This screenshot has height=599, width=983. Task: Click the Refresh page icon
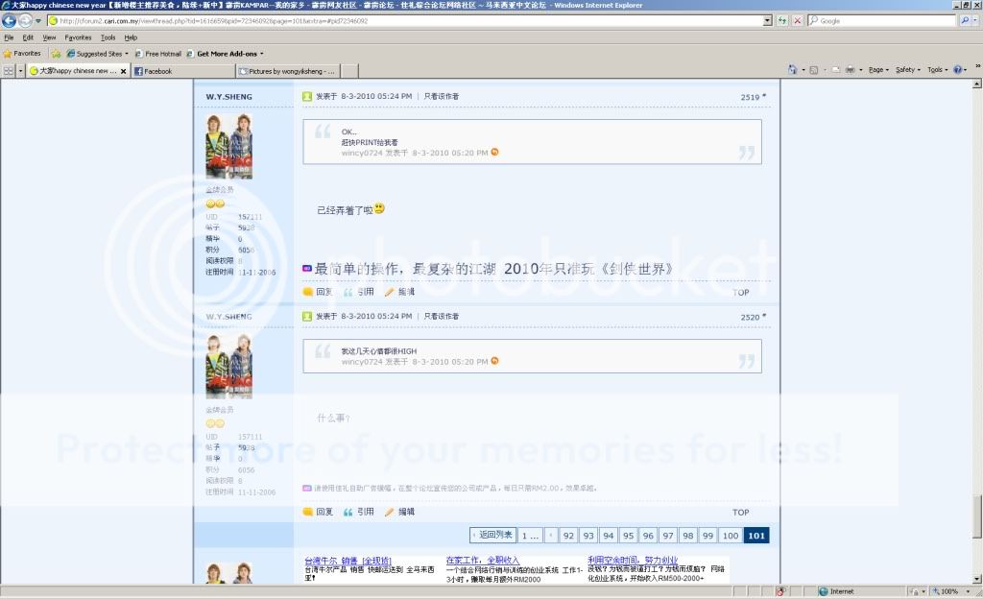tap(783, 20)
